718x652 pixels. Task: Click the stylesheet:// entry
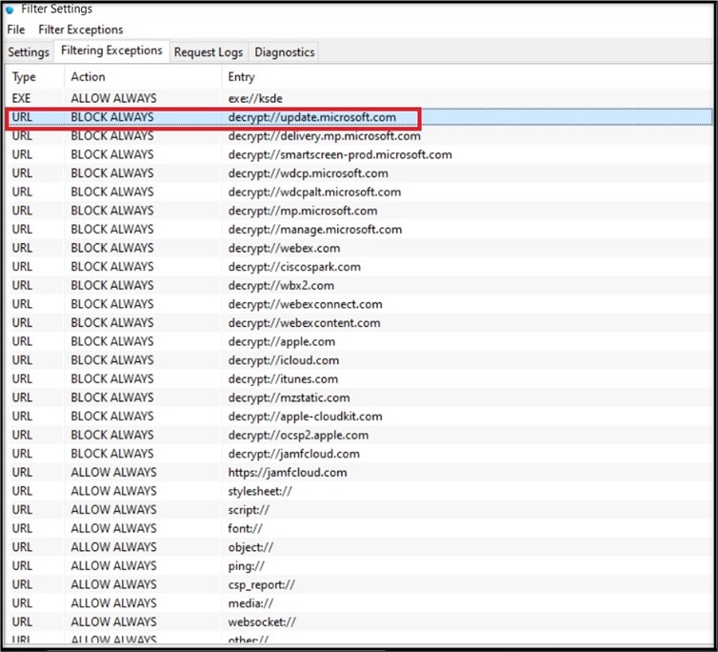click(x=260, y=492)
